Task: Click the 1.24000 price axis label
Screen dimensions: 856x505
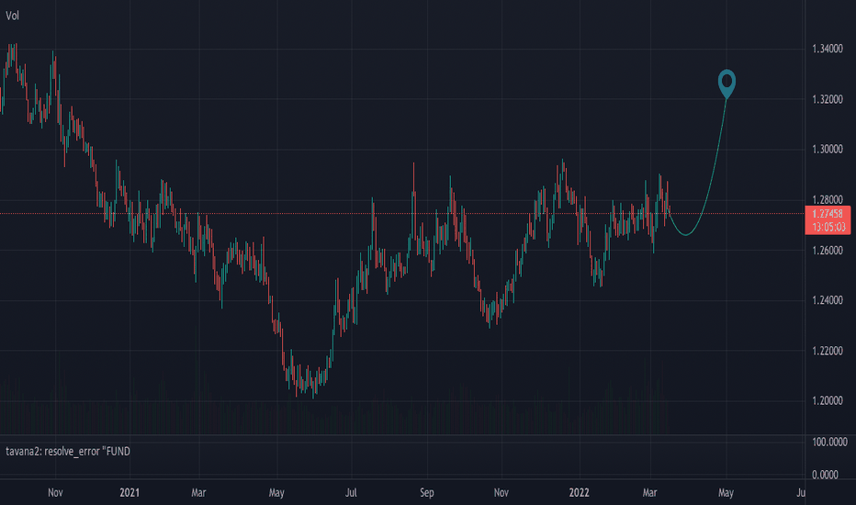Action: (x=827, y=300)
